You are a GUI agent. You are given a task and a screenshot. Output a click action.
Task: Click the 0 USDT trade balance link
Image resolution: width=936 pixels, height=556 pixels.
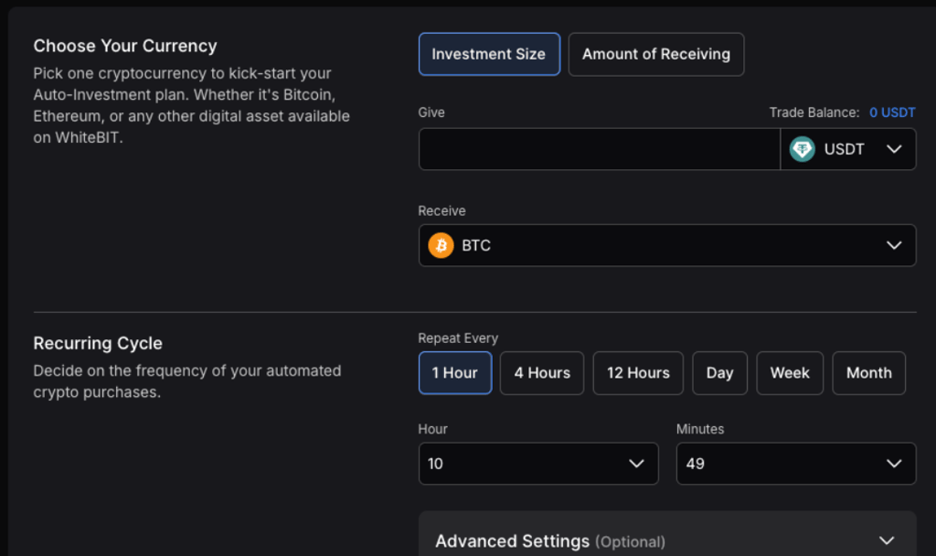coord(892,112)
